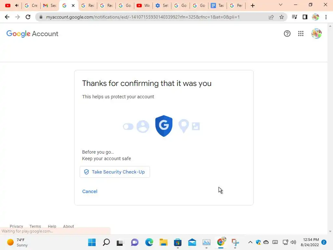Switch to the Wa YouTube tab
333x250 pixels.
143,6
